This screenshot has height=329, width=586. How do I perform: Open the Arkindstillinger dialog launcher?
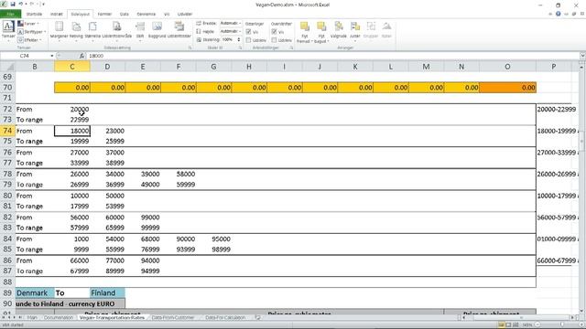pos(291,48)
